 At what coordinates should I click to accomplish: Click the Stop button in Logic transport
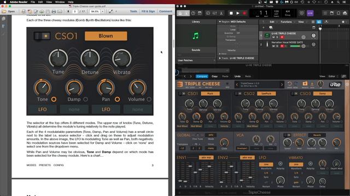click(231, 13)
